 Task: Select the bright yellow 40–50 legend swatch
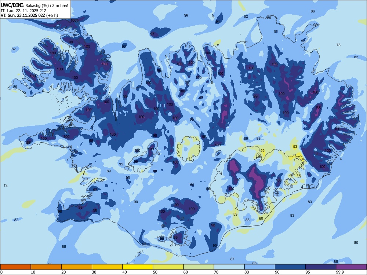point(138,267)
